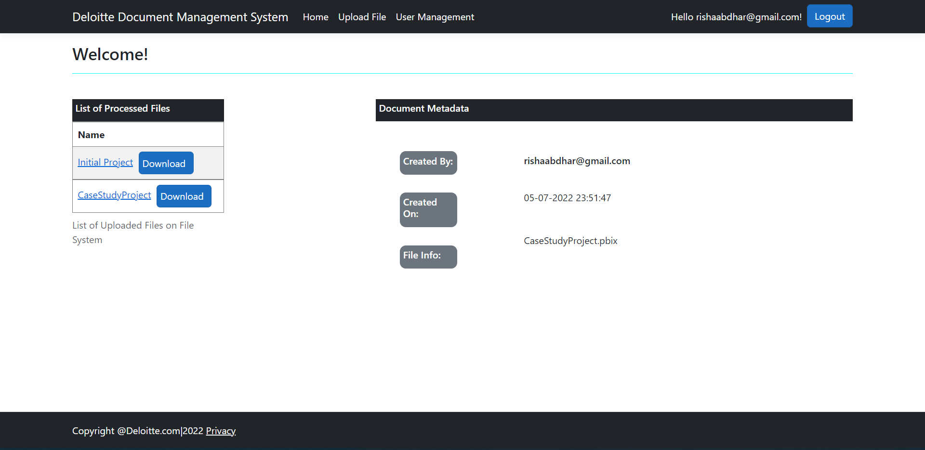925x450 pixels.
Task: Click the File Info: label badge
Action: 428,257
